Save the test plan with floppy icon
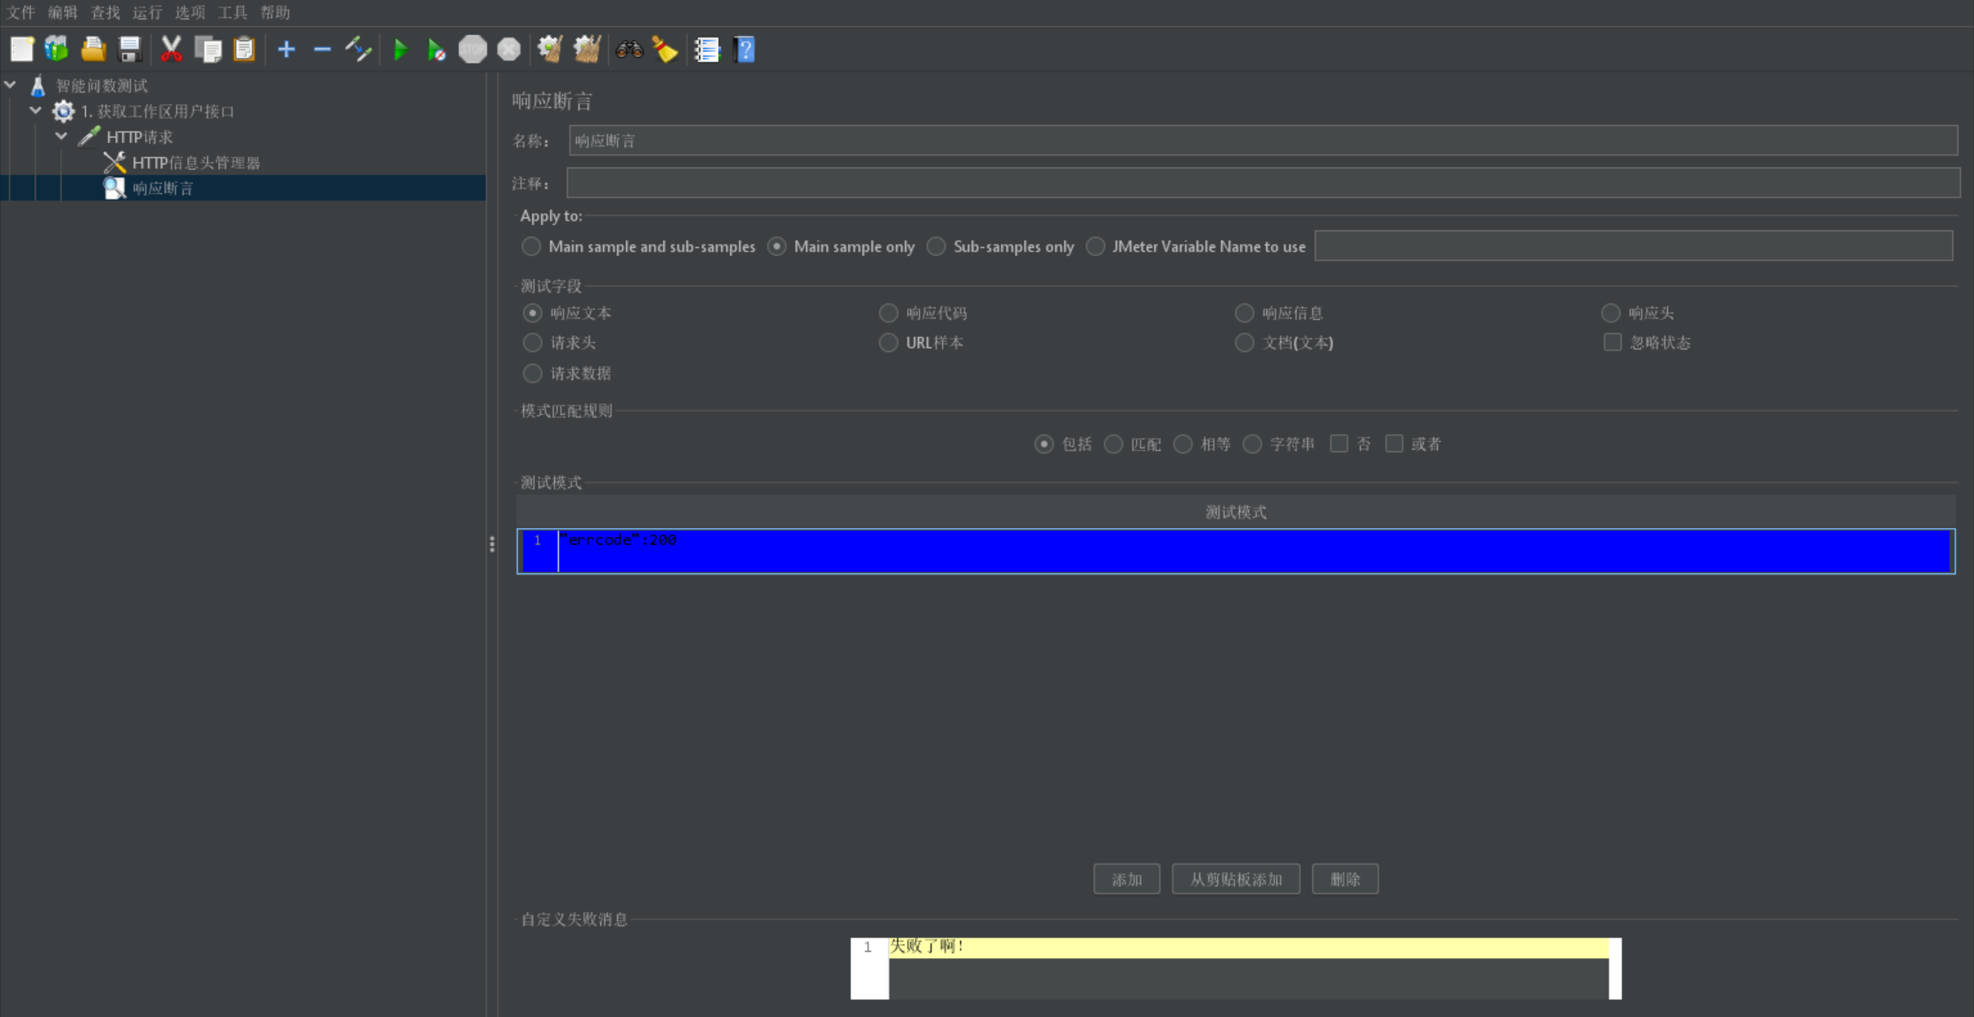1974x1017 pixels. point(130,50)
